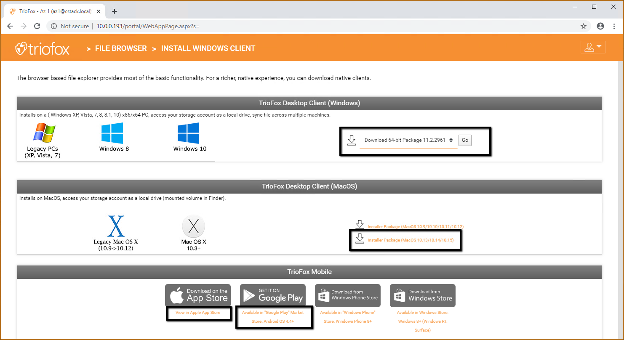Click Download from Windows Store badge
This screenshot has height=340, width=624.
pos(423,295)
